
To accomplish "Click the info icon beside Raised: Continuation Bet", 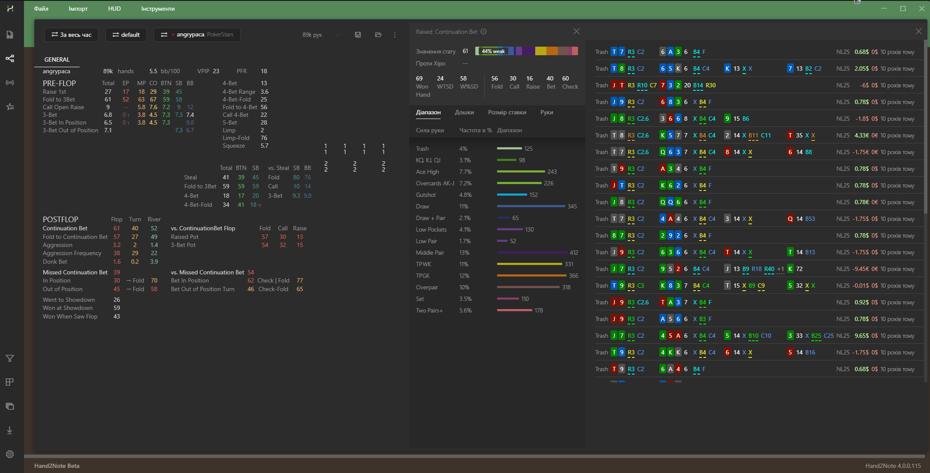I will 483,32.
